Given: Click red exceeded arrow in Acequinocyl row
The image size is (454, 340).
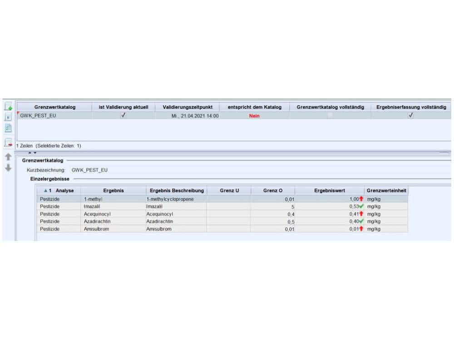Looking at the screenshot, I should tap(361, 214).
